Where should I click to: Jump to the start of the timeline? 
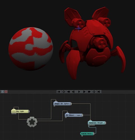coord(59,92)
